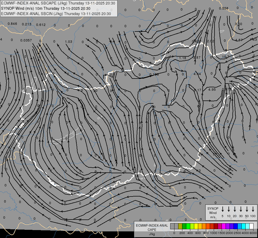Click the 0.846 value on the map
The image size is (258, 238).
12,24
